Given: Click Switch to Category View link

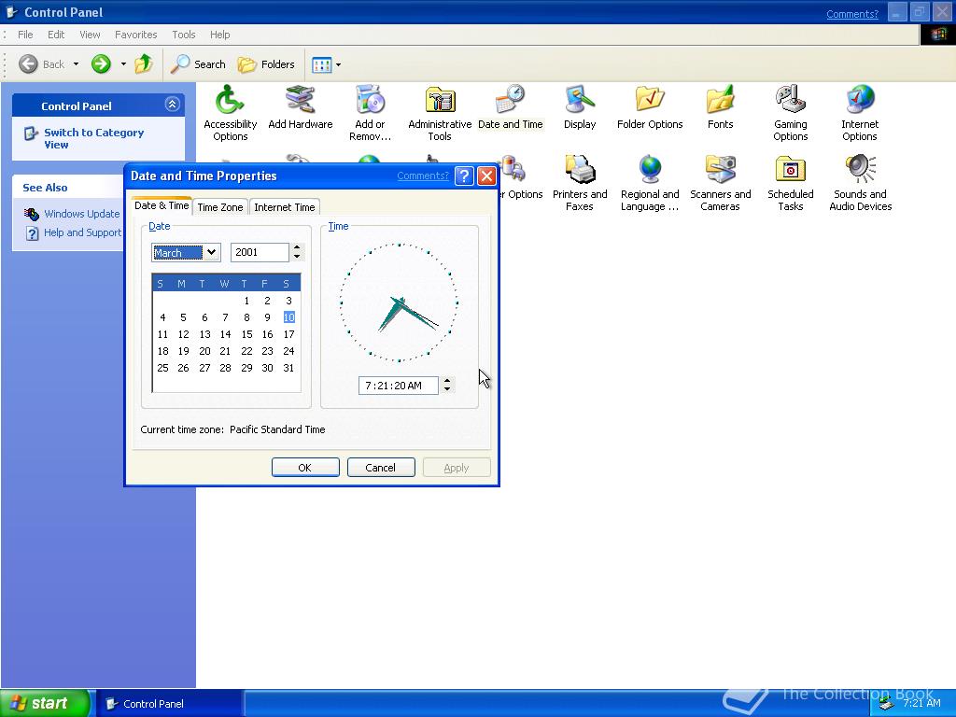Looking at the screenshot, I should [94, 138].
